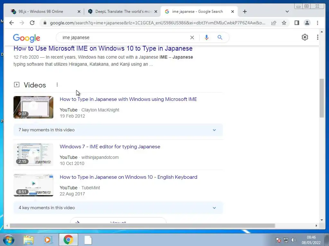Go back to the previous page
Image resolution: width=329 pixels, height=246 pixels.
point(12,23)
